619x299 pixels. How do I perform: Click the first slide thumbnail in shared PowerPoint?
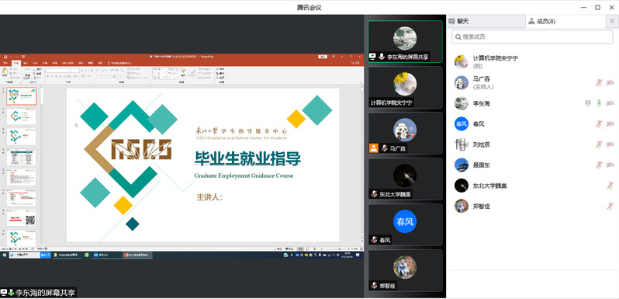click(x=21, y=96)
